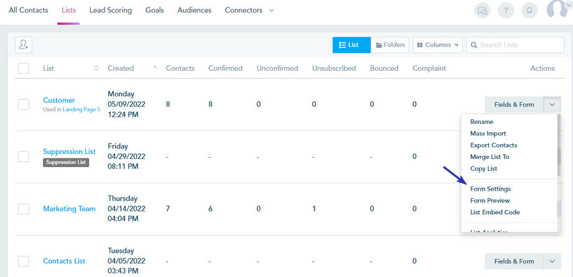Image resolution: width=573 pixels, height=277 pixels.
Task: Open the Columns dropdown
Action: click(x=438, y=45)
